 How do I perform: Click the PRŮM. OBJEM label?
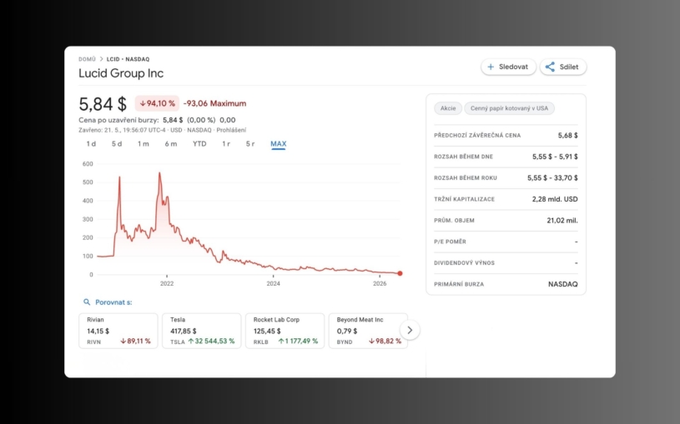[454, 221]
